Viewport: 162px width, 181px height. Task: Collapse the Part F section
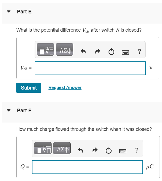(9, 110)
